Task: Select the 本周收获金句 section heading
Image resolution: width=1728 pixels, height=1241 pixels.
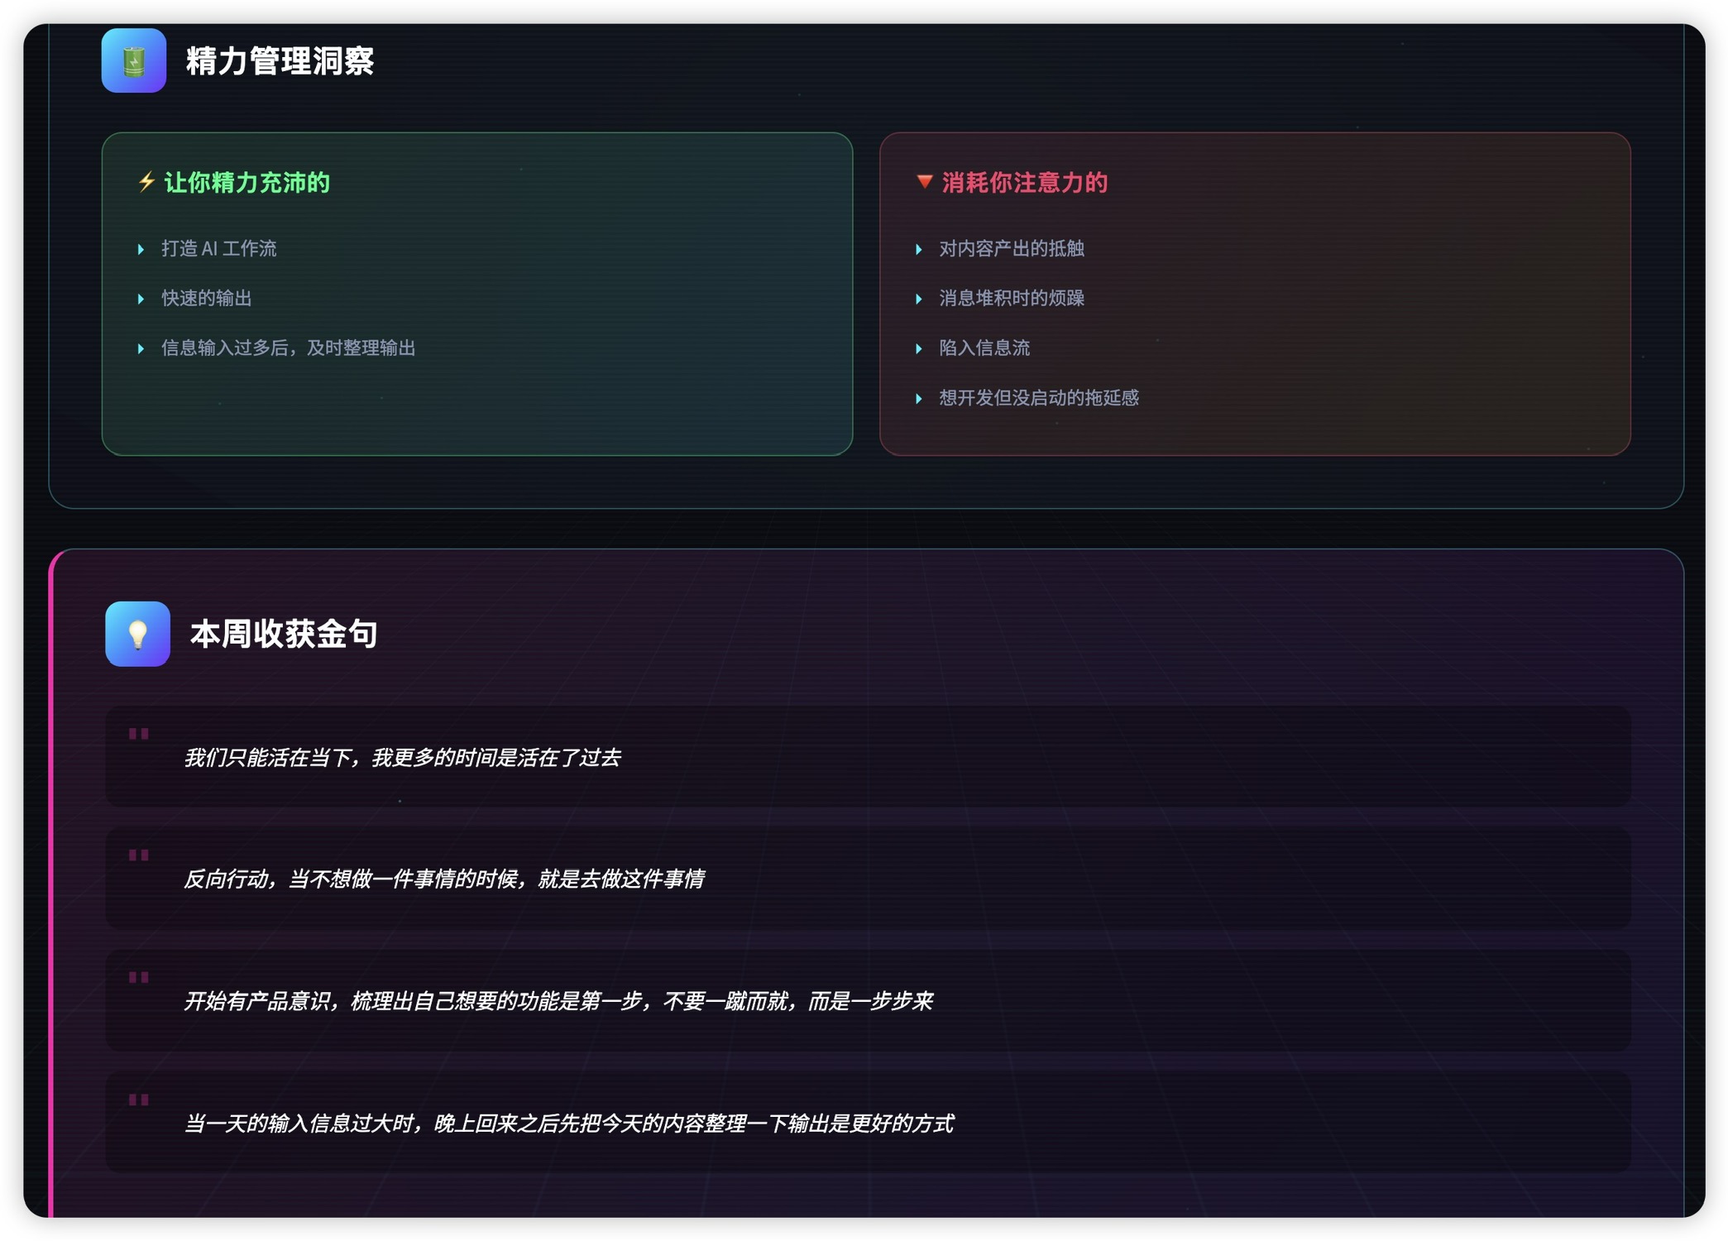Action: click(x=283, y=634)
